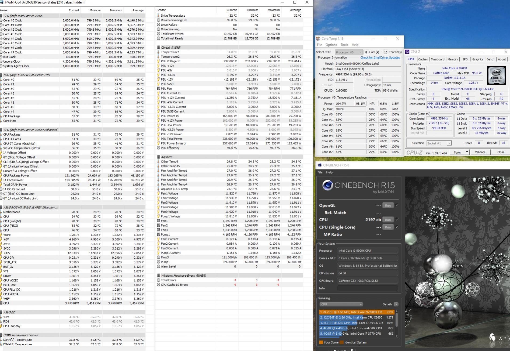Image resolution: width=510 pixels, height=351 pixels.
Task: Click the CPU-Z Close button
Action: pos(501,152)
